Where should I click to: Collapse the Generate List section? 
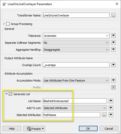(x=6, y=94)
